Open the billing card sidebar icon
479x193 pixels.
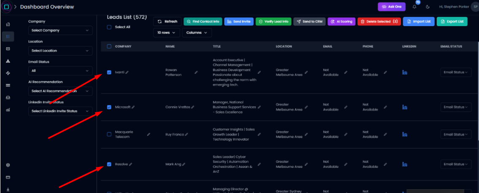[x=8, y=177]
